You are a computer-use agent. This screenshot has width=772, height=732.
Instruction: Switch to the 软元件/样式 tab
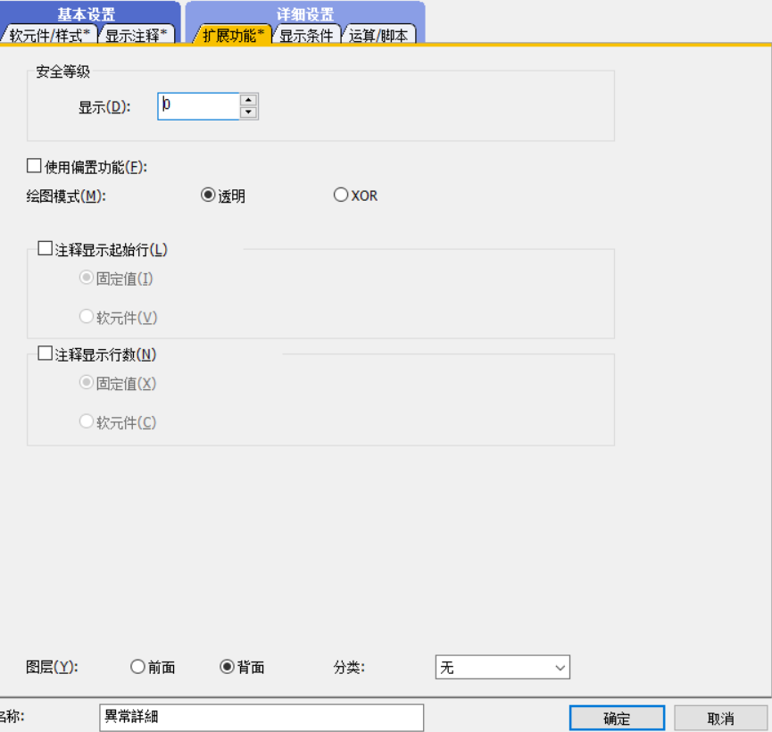(49, 36)
